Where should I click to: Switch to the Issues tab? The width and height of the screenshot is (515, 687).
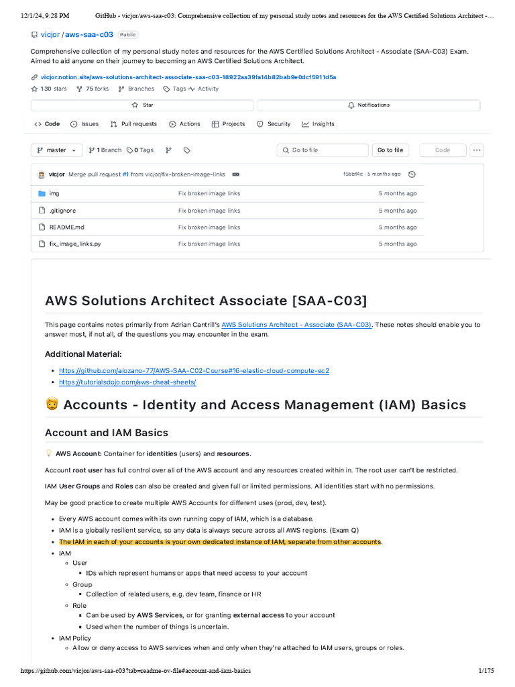[84, 124]
